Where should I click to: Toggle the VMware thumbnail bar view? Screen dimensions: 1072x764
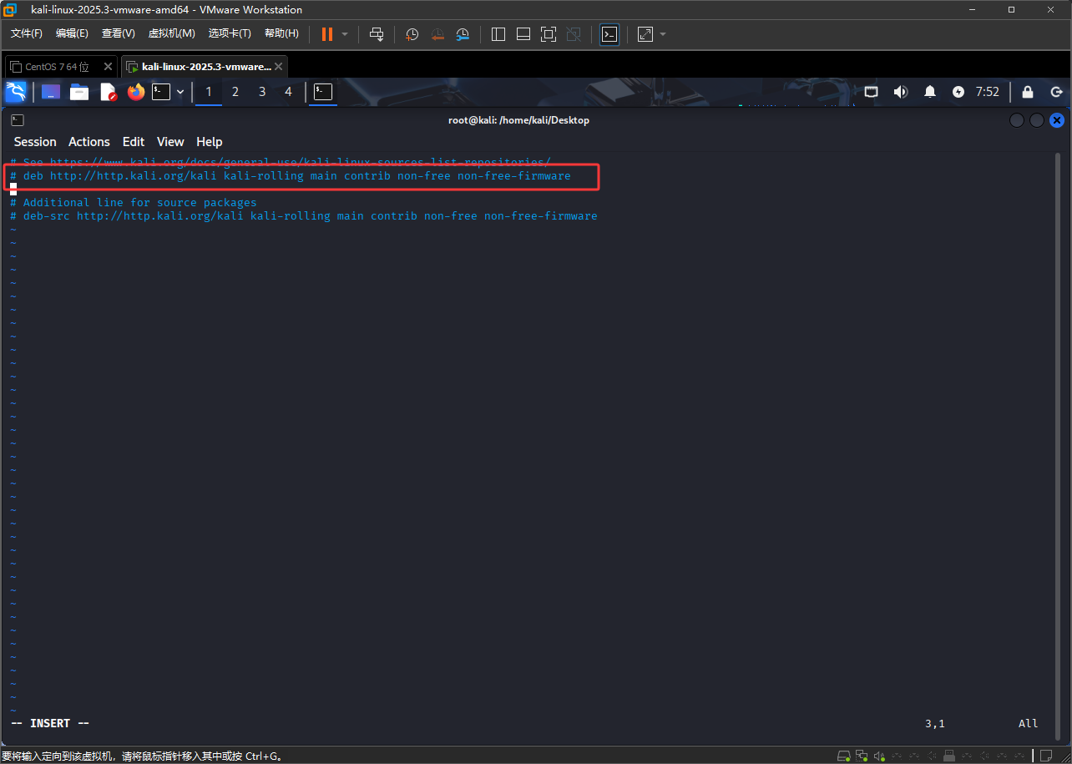tap(523, 34)
